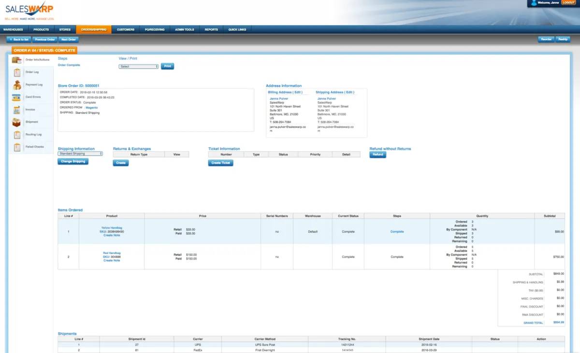Image resolution: width=580 pixels, height=353 pixels.
Task: Edit the Billing Address link
Action: 285,92
